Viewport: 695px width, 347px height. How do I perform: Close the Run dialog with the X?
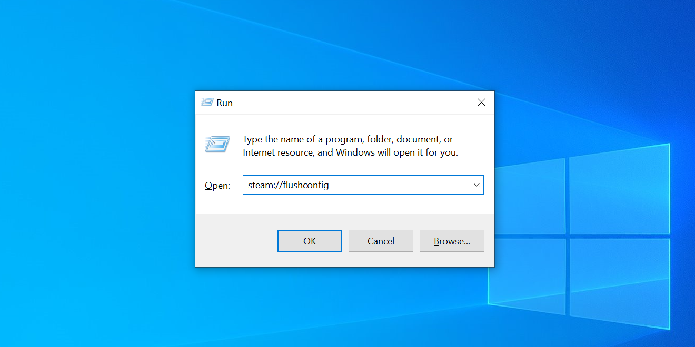click(x=481, y=102)
